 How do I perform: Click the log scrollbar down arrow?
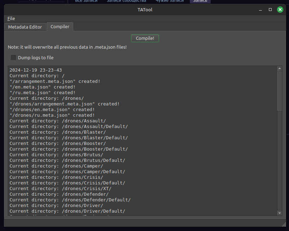279,213
